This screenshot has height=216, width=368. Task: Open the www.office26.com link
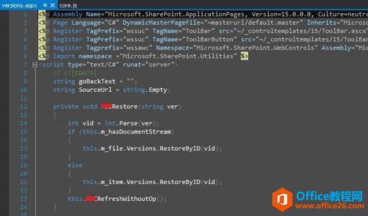[330, 206]
